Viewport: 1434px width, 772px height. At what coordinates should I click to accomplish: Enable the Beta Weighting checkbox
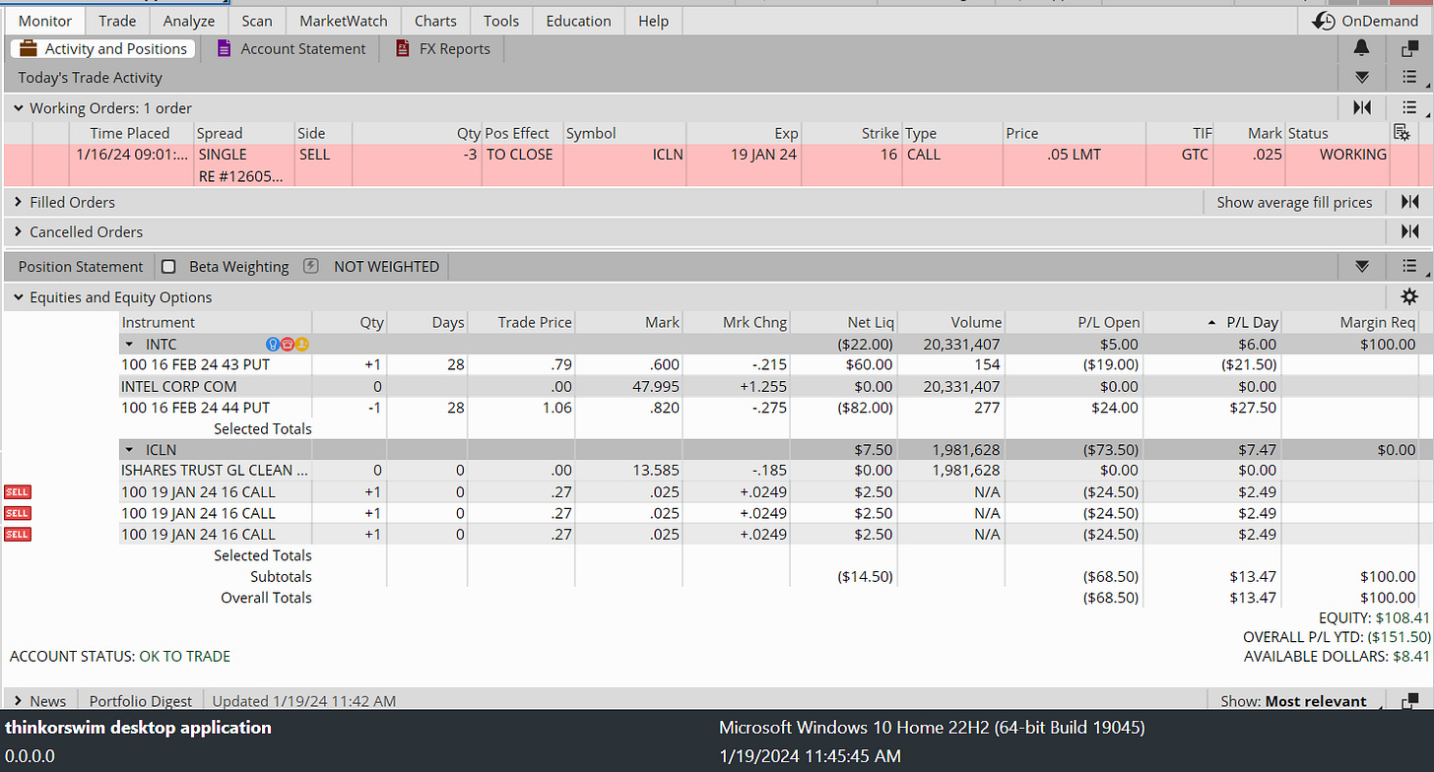168,266
